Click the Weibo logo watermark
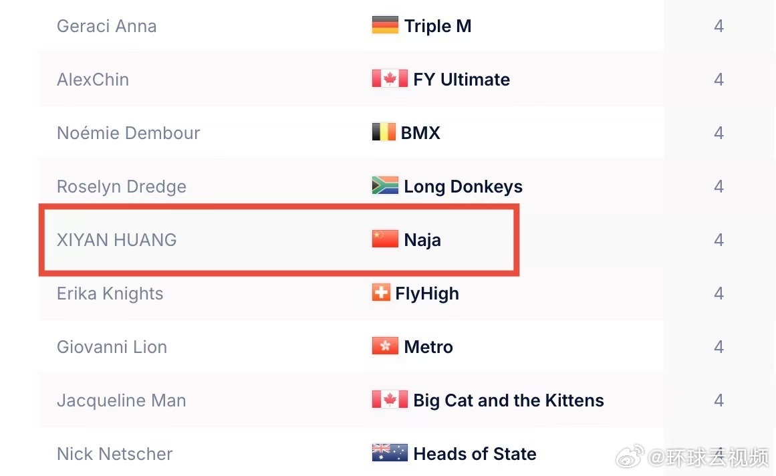Screen dimensions: 776x476 coord(630,456)
